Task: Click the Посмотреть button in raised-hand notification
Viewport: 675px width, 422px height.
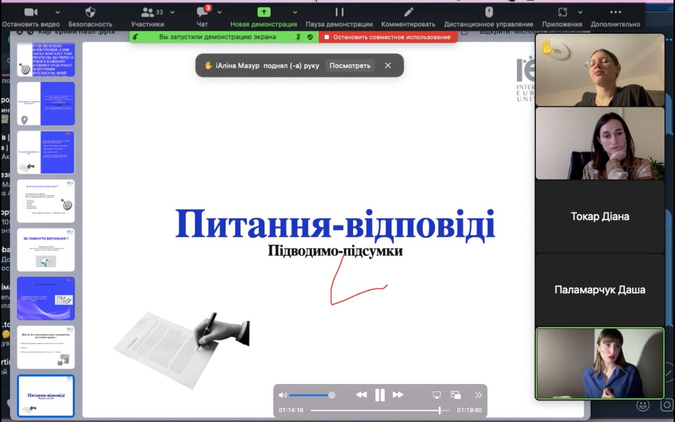Action: click(350, 65)
